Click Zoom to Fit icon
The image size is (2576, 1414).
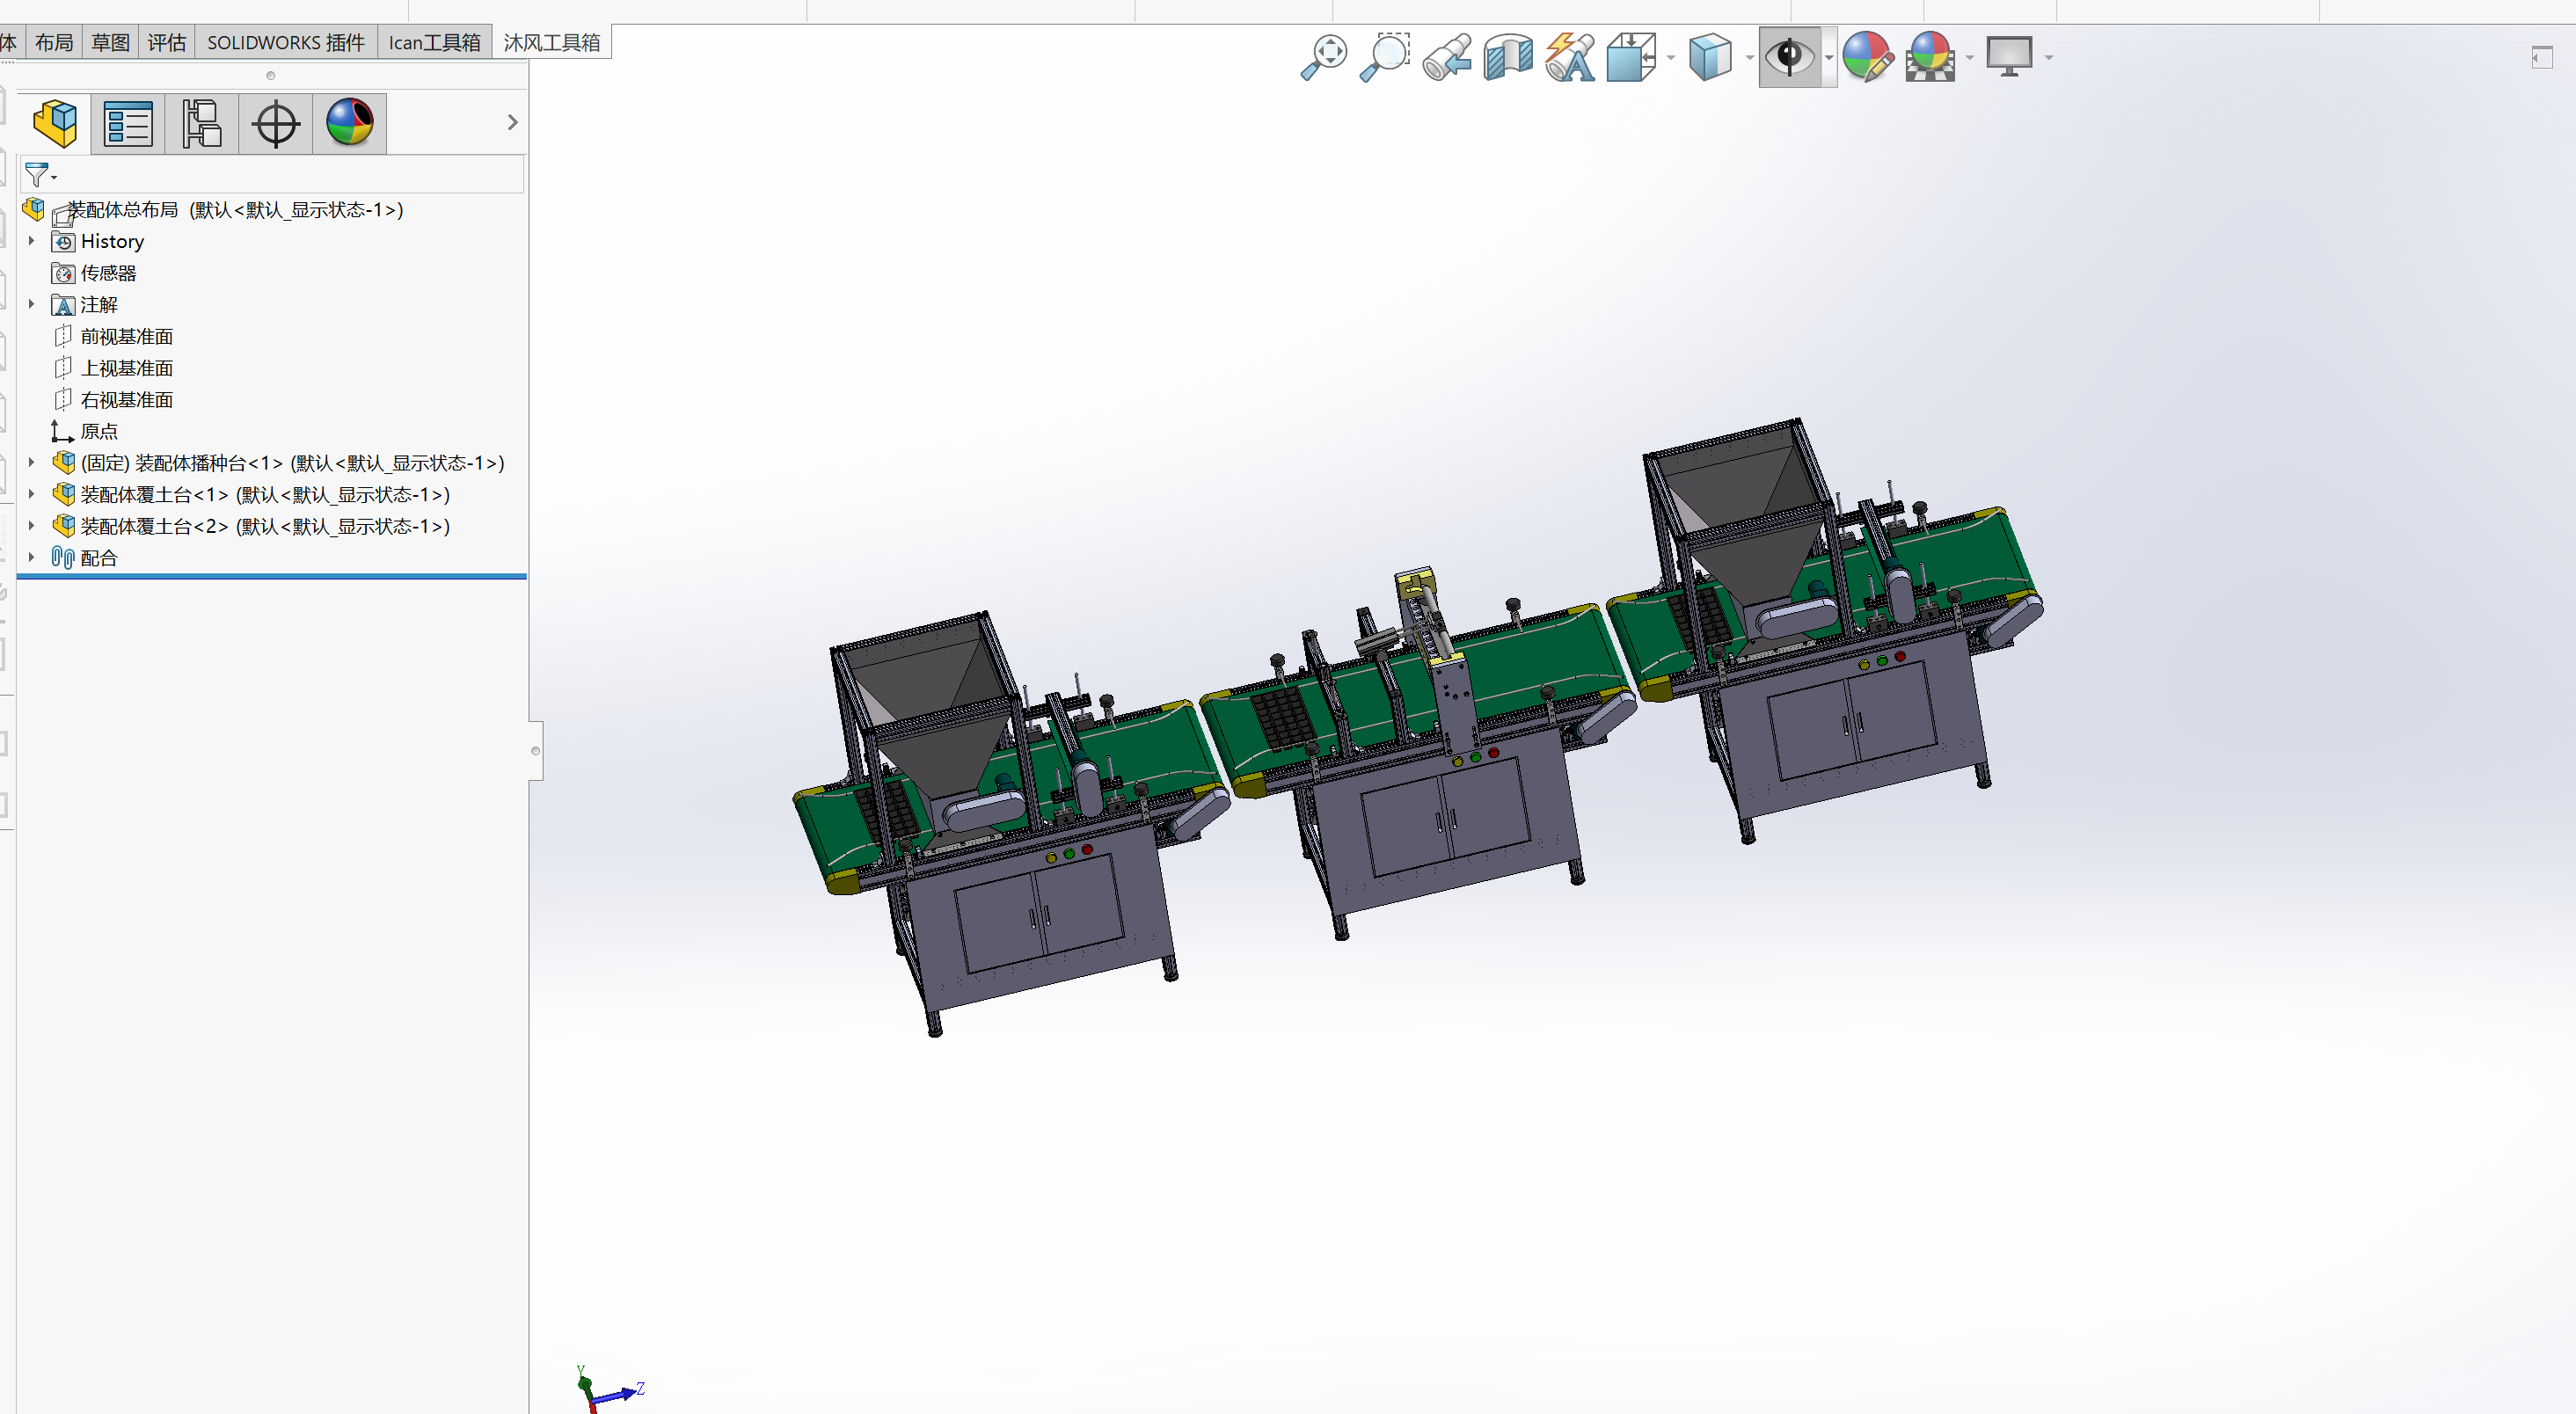pyautogui.click(x=1324, y=56)
